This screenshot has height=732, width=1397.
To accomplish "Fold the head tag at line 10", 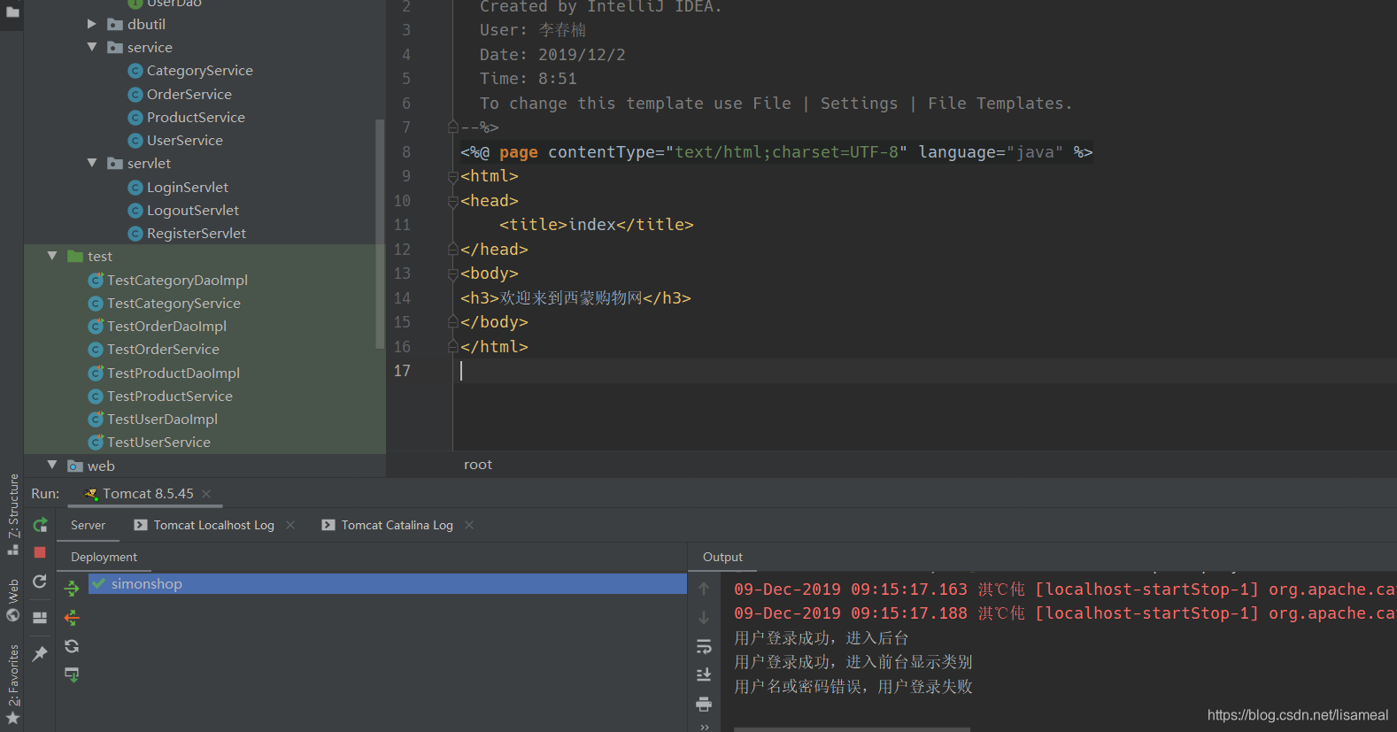I will [453, 201].
